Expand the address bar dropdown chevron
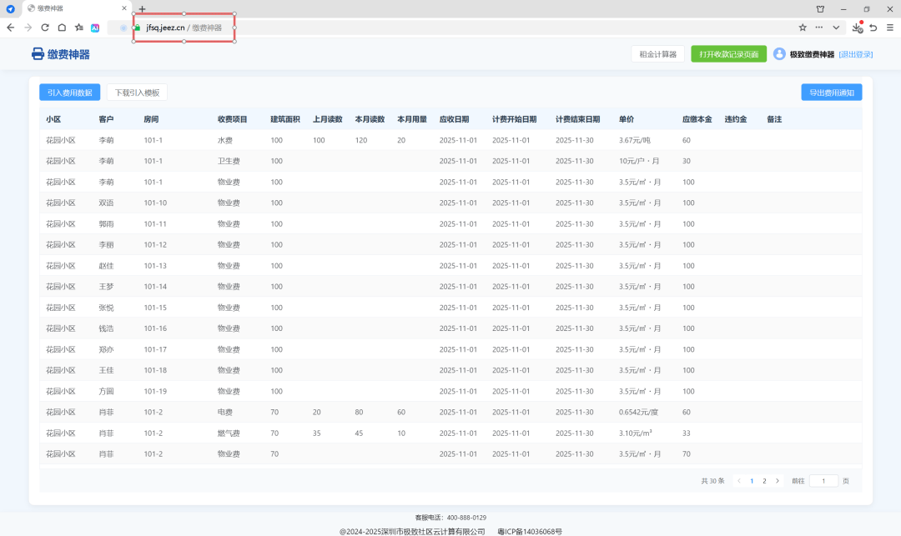The height and width of the screenshot is (536, 901). click(836, 28)
